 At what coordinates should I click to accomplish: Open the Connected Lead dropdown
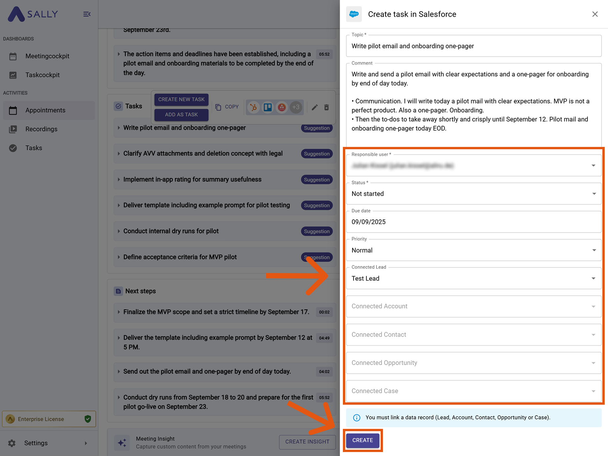coord(474,278)
